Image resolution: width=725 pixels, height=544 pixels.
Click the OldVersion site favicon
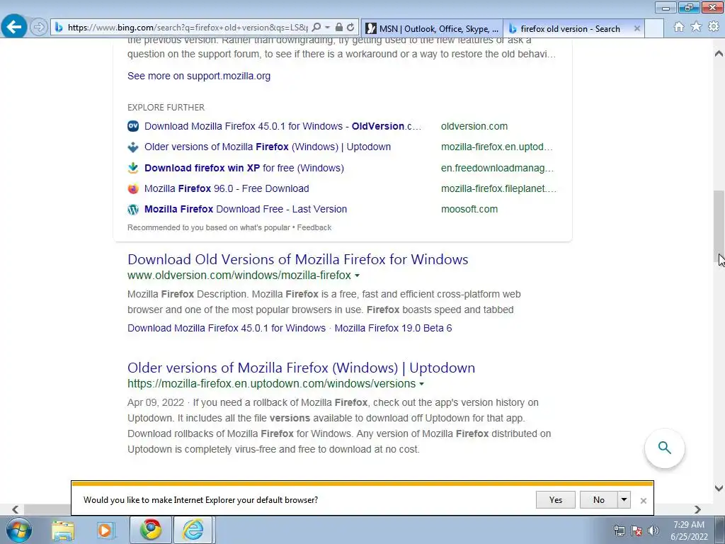tap(132, 126)
